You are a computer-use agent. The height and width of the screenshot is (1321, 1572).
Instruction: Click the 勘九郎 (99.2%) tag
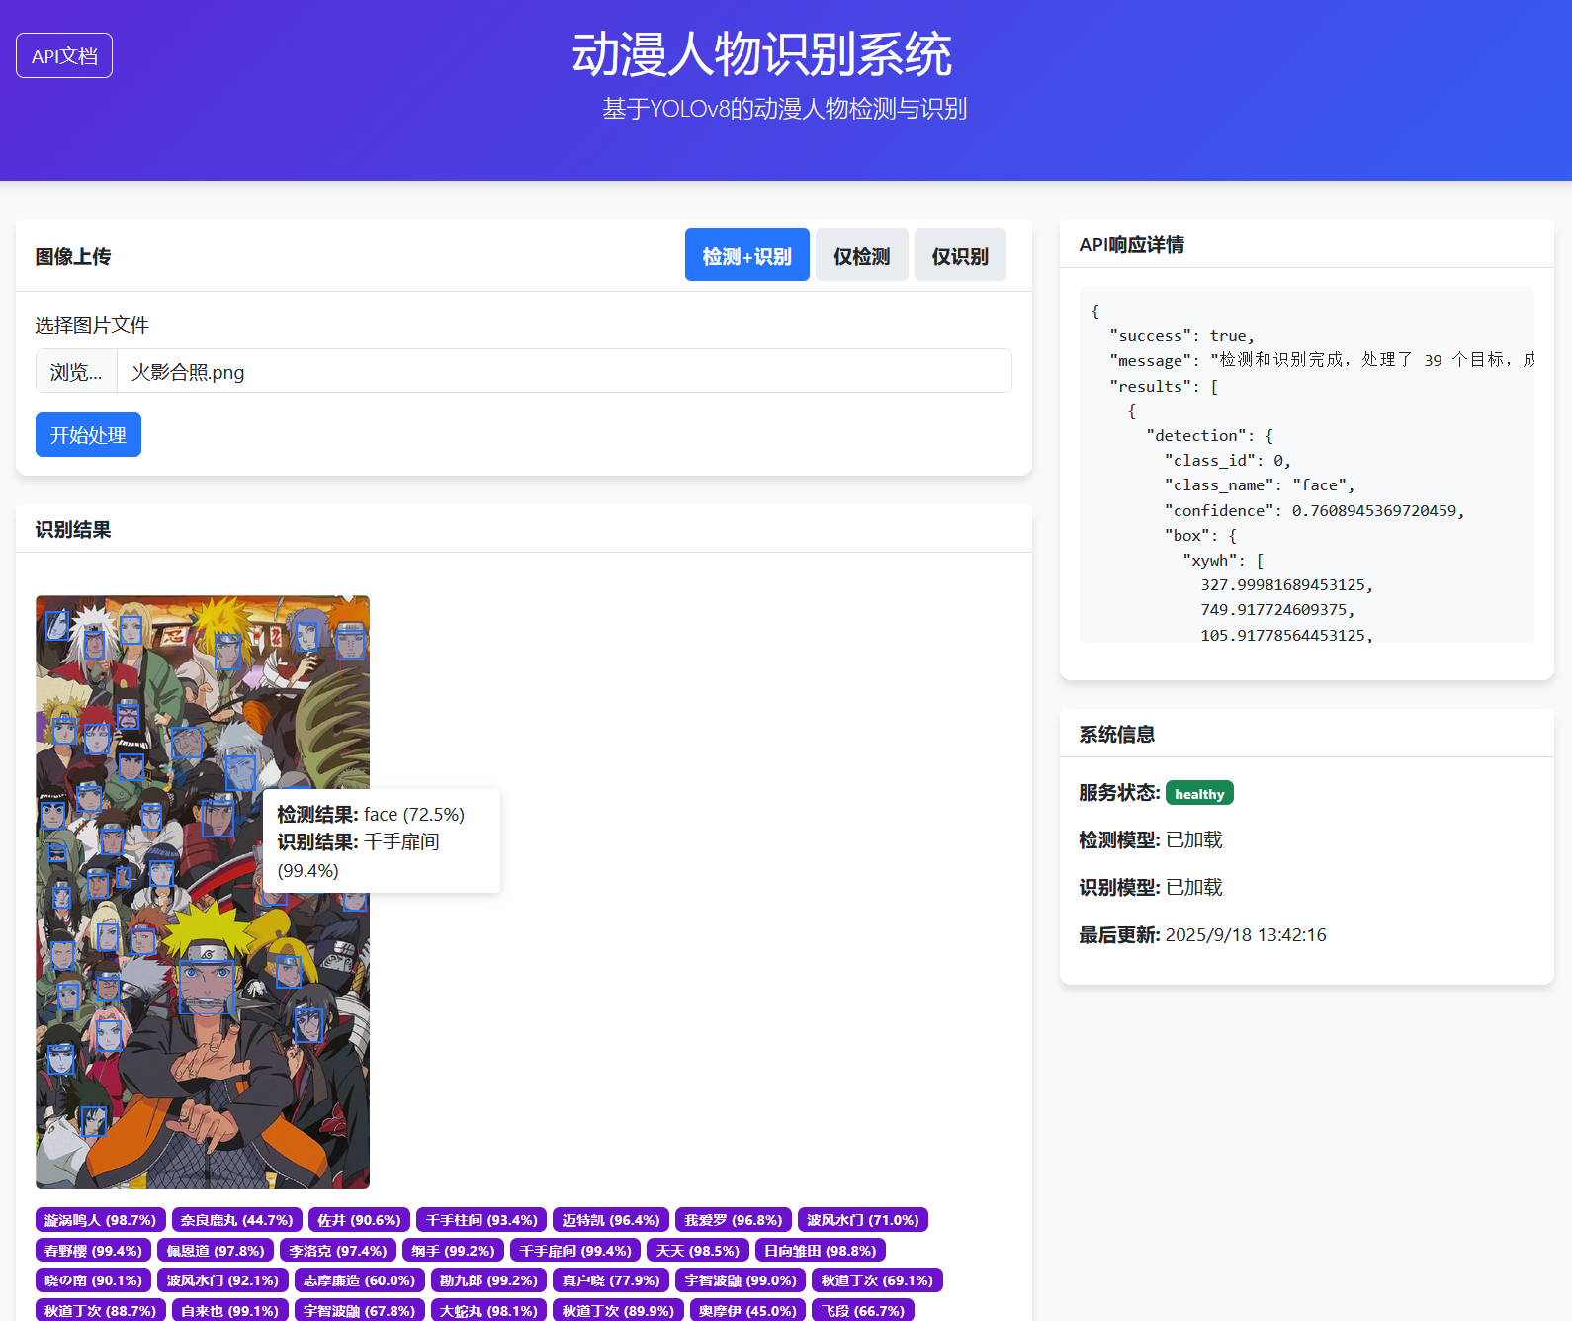pos(488,1280)
